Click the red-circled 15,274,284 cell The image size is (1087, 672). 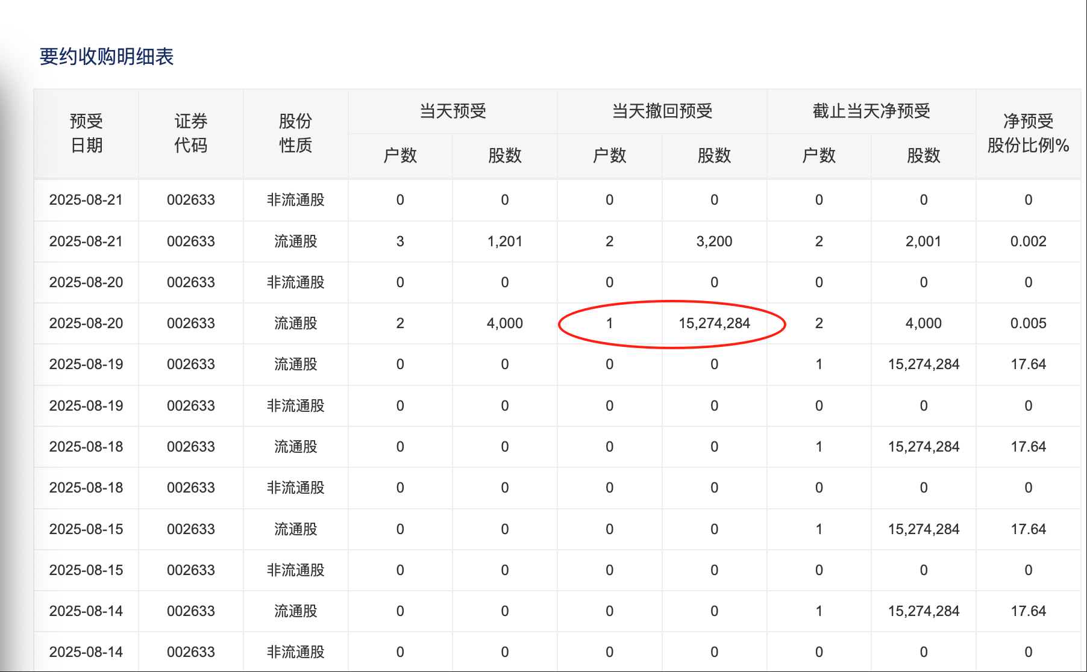coord(714,323)
